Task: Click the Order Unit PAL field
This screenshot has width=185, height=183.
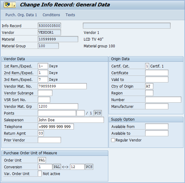Action: point(42,160)
